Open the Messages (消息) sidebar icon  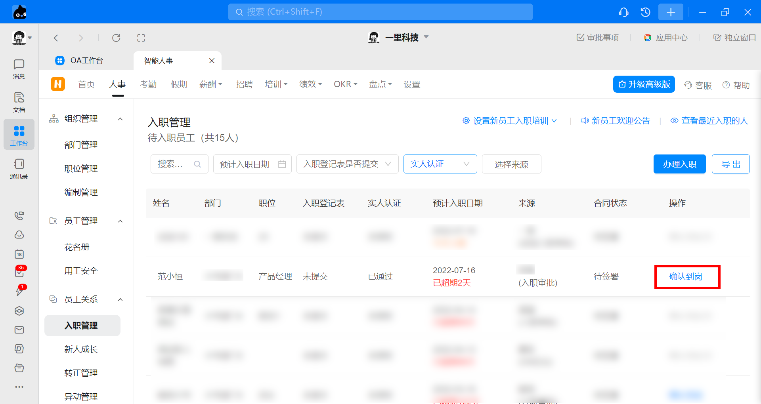coord(19,69)
